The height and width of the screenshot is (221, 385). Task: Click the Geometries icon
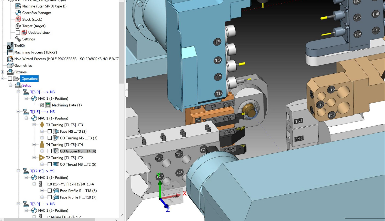[x=10, y=65]
